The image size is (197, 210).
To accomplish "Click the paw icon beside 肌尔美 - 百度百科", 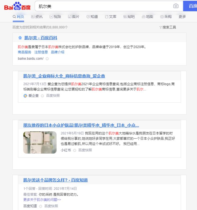I will pyautogui.click(x=20, y=38).
